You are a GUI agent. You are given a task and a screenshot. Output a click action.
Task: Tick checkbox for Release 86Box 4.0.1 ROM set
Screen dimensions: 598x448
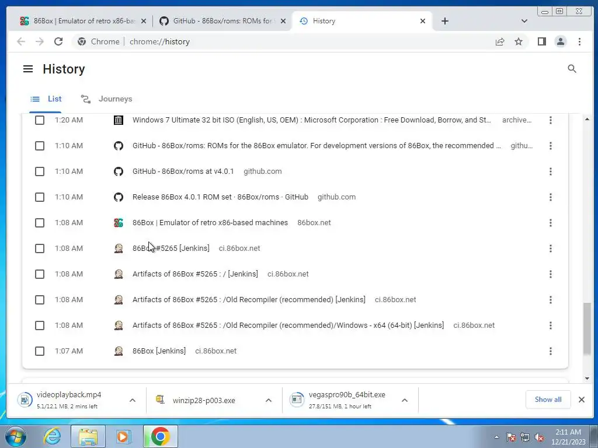pos(40,197)
